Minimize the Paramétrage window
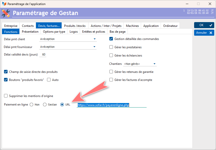 (187, 4)
